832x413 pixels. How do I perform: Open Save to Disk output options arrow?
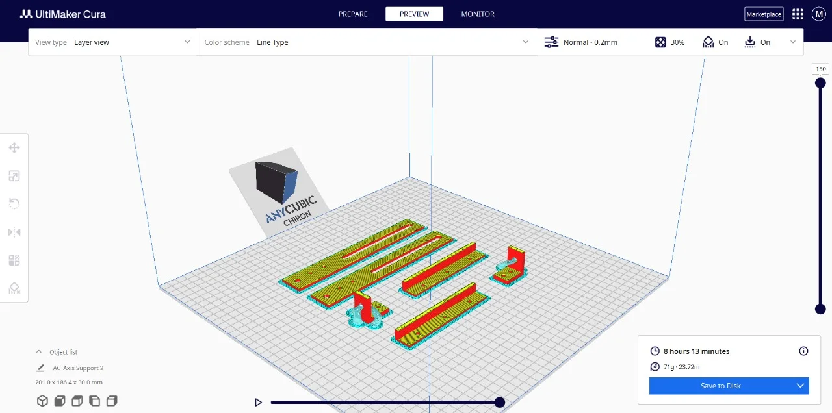(x=801, y=386)
